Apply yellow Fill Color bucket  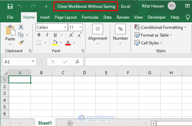55,43
